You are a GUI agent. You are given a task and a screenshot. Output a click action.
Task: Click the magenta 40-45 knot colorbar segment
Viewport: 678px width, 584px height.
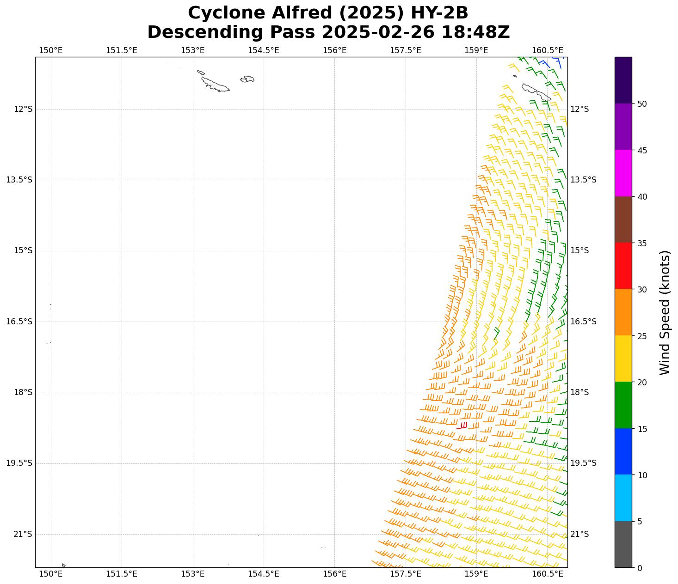point(623,173)
